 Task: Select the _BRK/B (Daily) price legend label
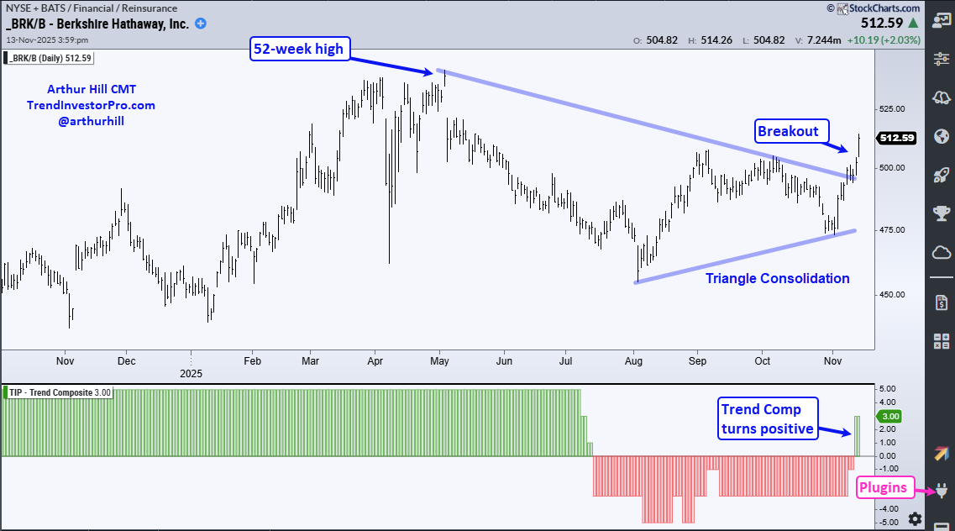[x=51, y=58]
